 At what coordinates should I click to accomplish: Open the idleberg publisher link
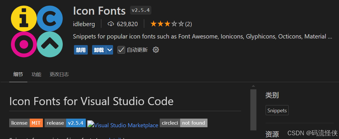[x=84, y=24]
